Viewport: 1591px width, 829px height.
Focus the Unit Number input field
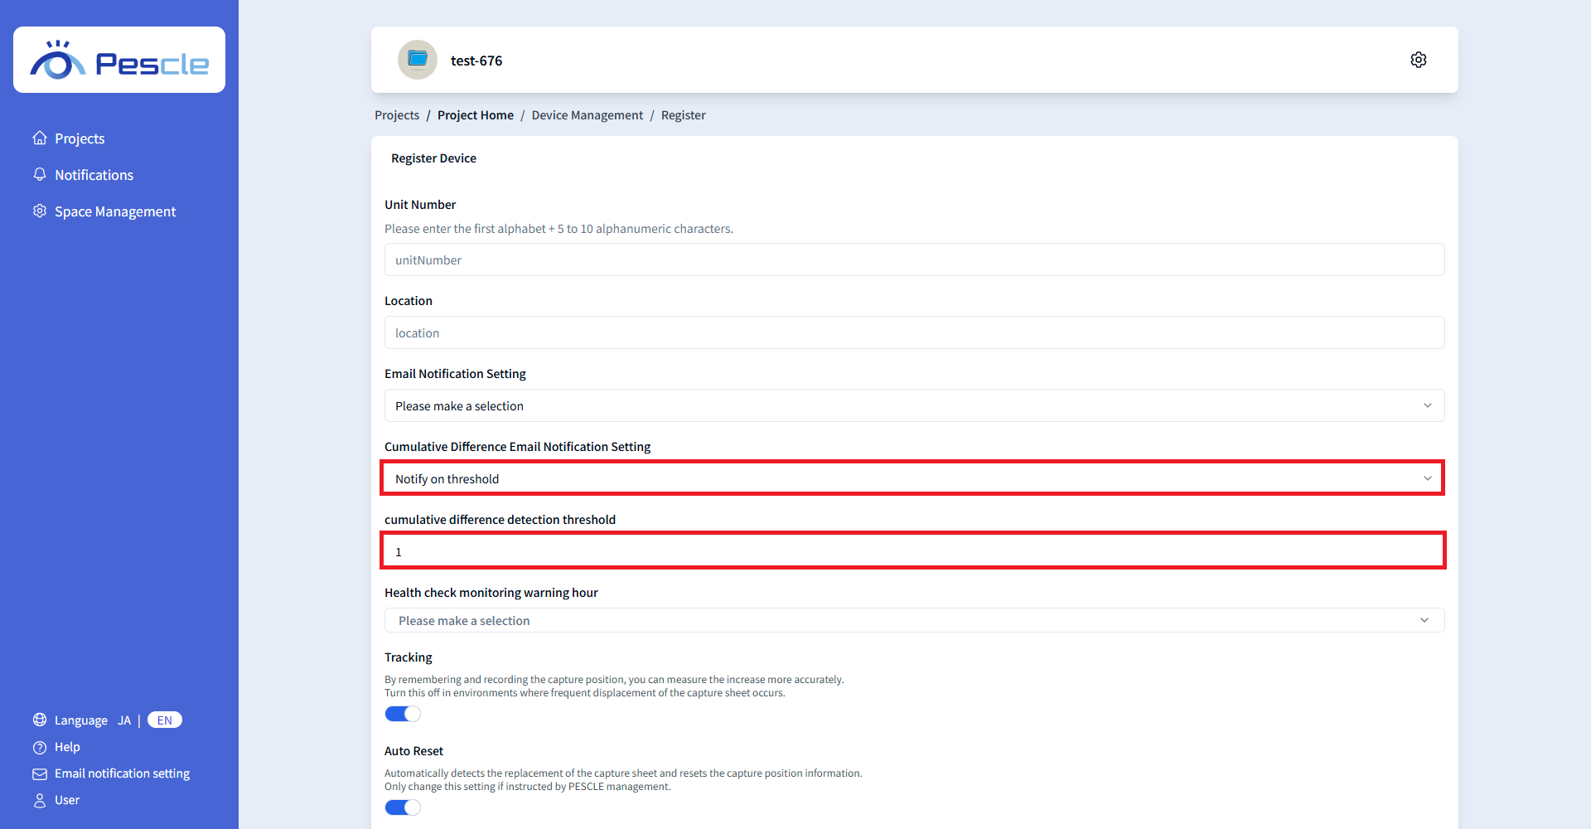click(913, 259)
